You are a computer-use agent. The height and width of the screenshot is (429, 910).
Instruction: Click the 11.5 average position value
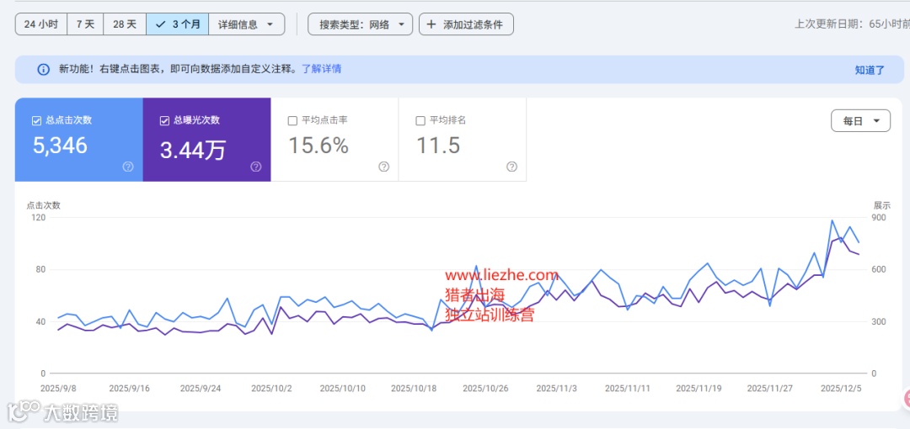click(438, 146)
